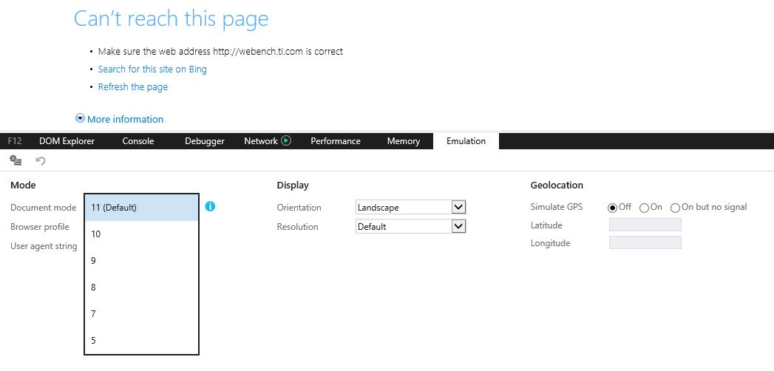Screen dimensions: 774x371
Task: Click the Longitude input field
Action: point(645,243)
